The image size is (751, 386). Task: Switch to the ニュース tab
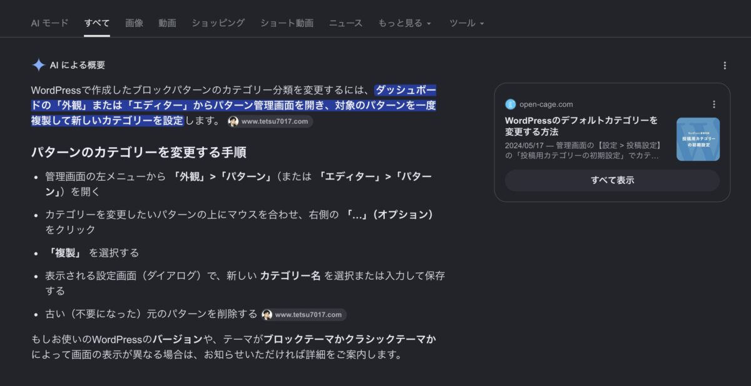coord(345,23)
